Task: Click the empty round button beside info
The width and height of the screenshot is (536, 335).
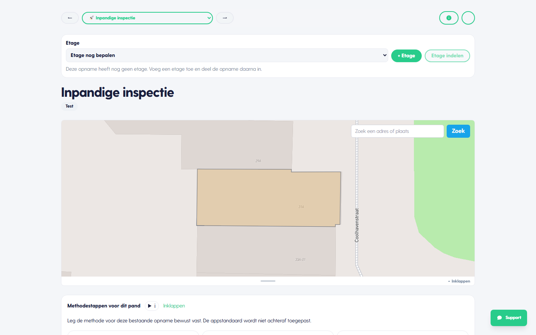Action: point(468,18)
